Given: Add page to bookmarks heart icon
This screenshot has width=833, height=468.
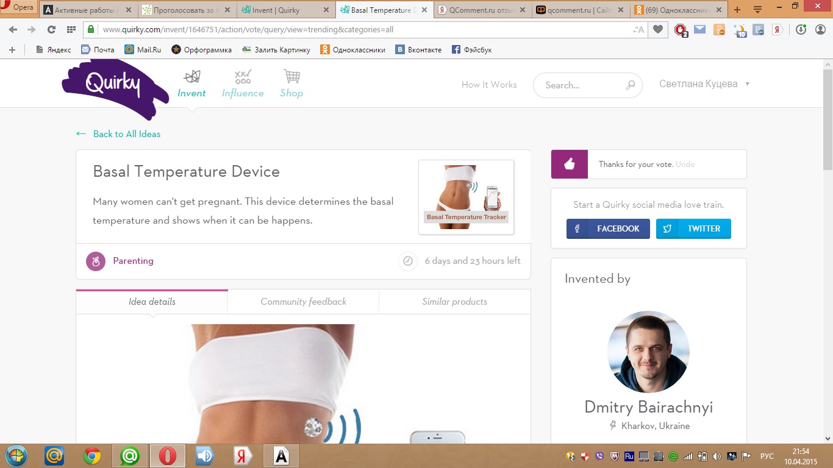Looking at the screenshot, I should pyautogui.click(x=657, y=29).
